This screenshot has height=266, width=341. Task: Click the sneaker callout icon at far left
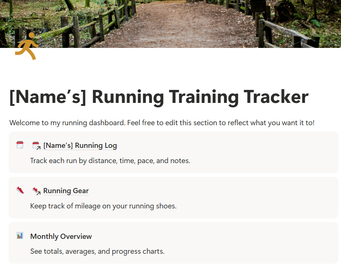(x=20, y=190)
